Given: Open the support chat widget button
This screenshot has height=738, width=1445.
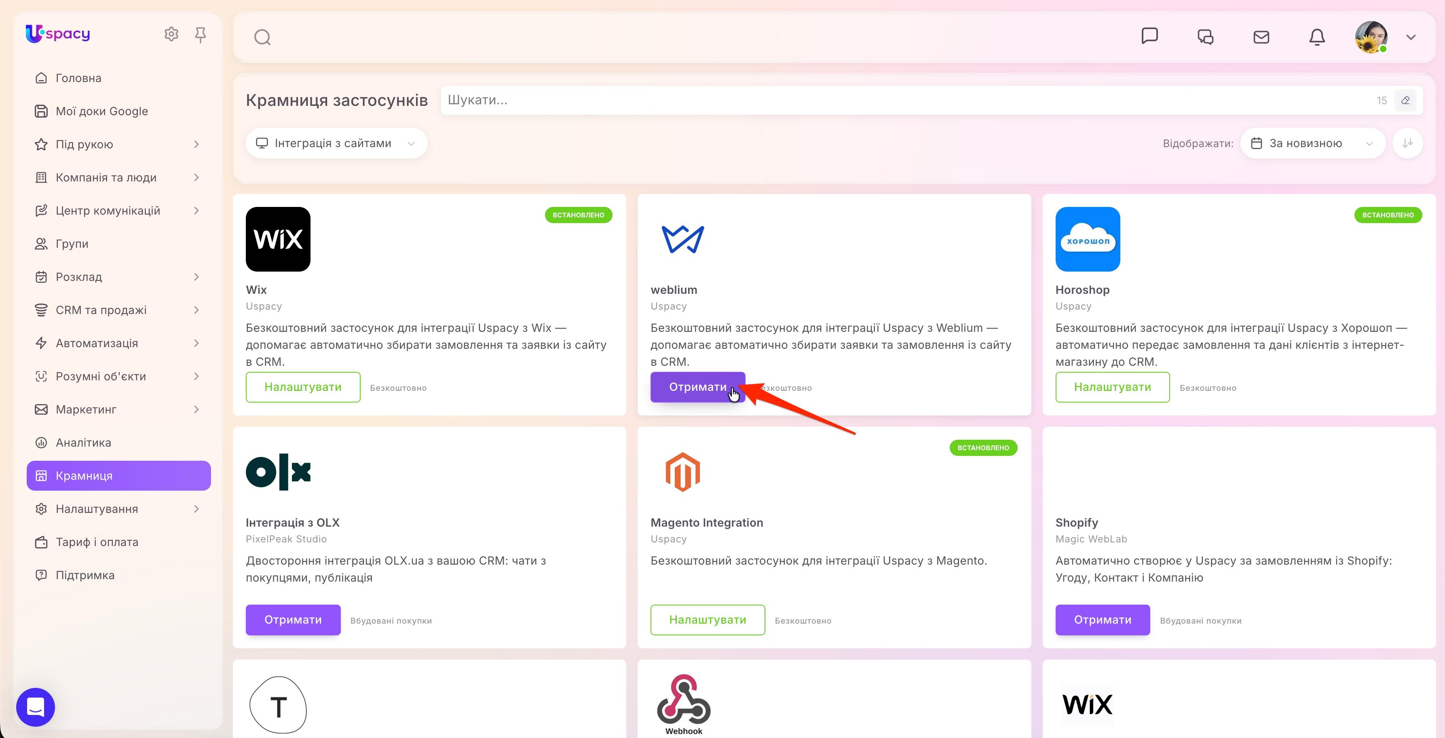Looking at the screenshot, I should pos(35,706).
